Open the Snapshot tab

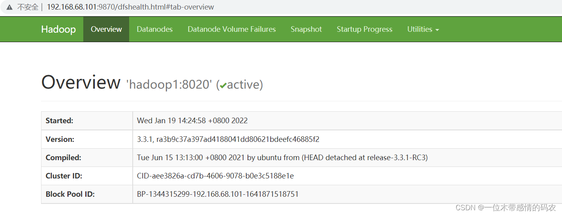point(306,29)
